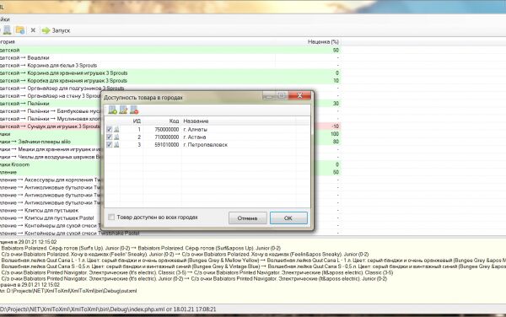Click the building icon in the Алматы row
The height and width of the screenshot is (317, 506).
[x=116, y=129]
